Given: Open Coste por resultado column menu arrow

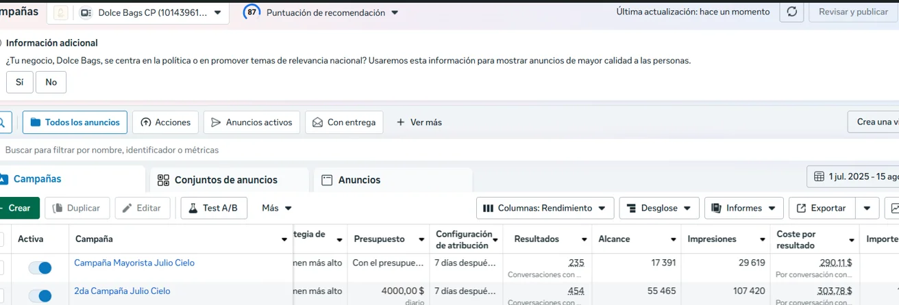Looking at the screenshot, I should 852,239.
